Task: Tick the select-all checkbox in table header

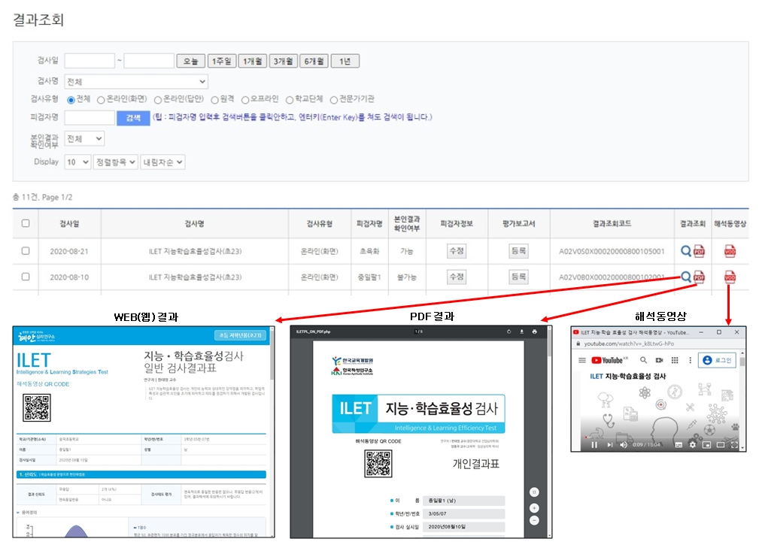Action: [x=26, y=223]
